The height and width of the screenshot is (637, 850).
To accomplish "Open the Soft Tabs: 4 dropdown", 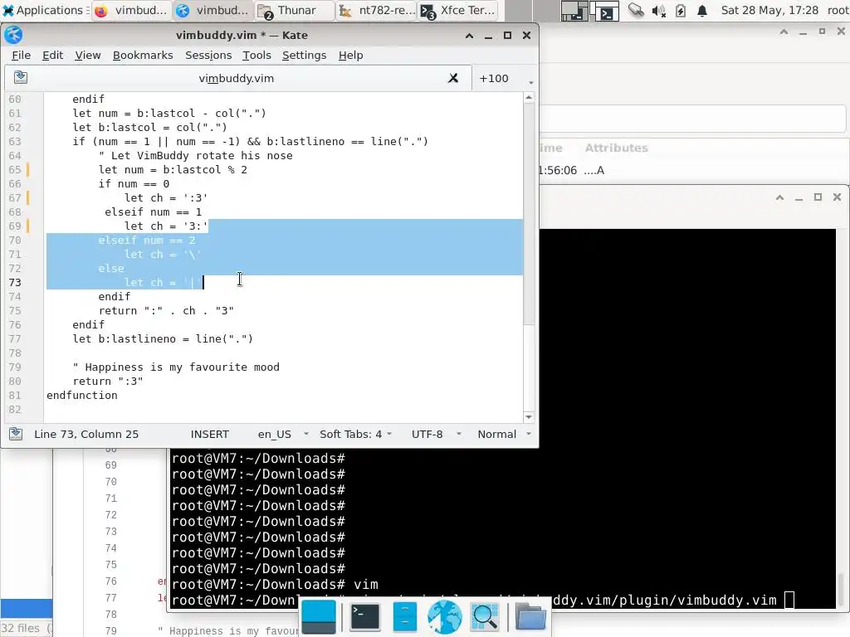I will [355, 435].
